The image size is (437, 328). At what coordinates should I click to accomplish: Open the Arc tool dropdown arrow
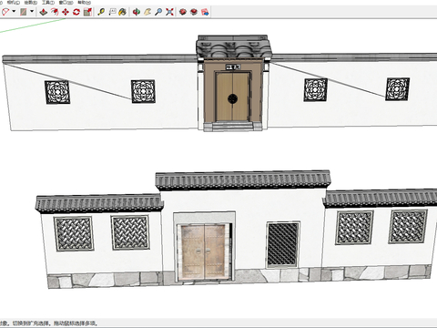coord(14,12)
